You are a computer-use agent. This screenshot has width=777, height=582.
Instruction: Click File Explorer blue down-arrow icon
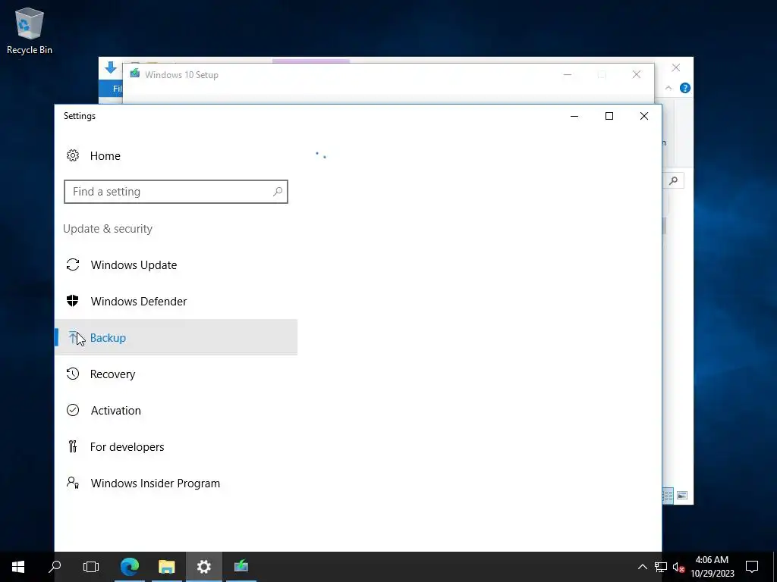(x=111, y=67)
